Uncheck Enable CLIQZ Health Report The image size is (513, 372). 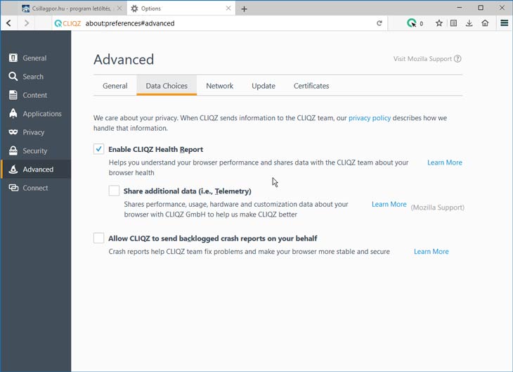98,149
